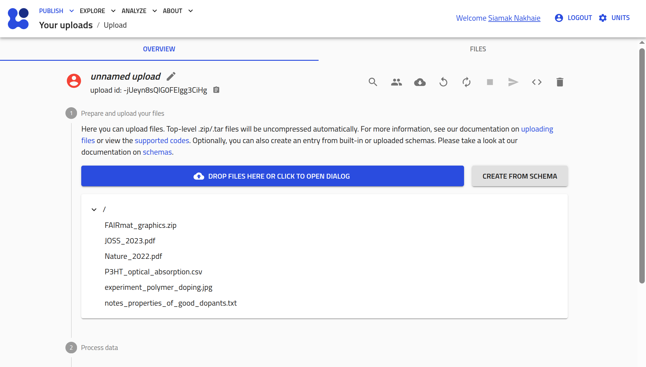Image resolution: width=646 pixels, height=367 pixels.
Task: Click the reload upload icon
Action: click(x=443, y=82)
